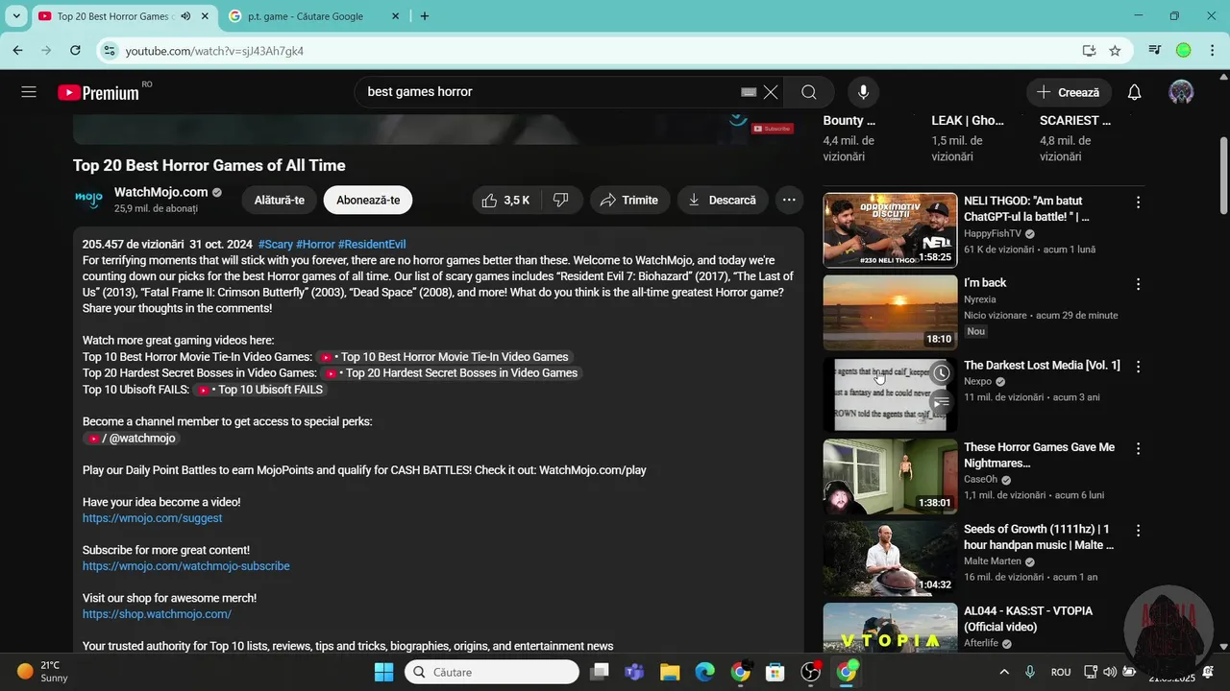Dislike the video
The image size is (1230, 691).
(x=561, y=200)
